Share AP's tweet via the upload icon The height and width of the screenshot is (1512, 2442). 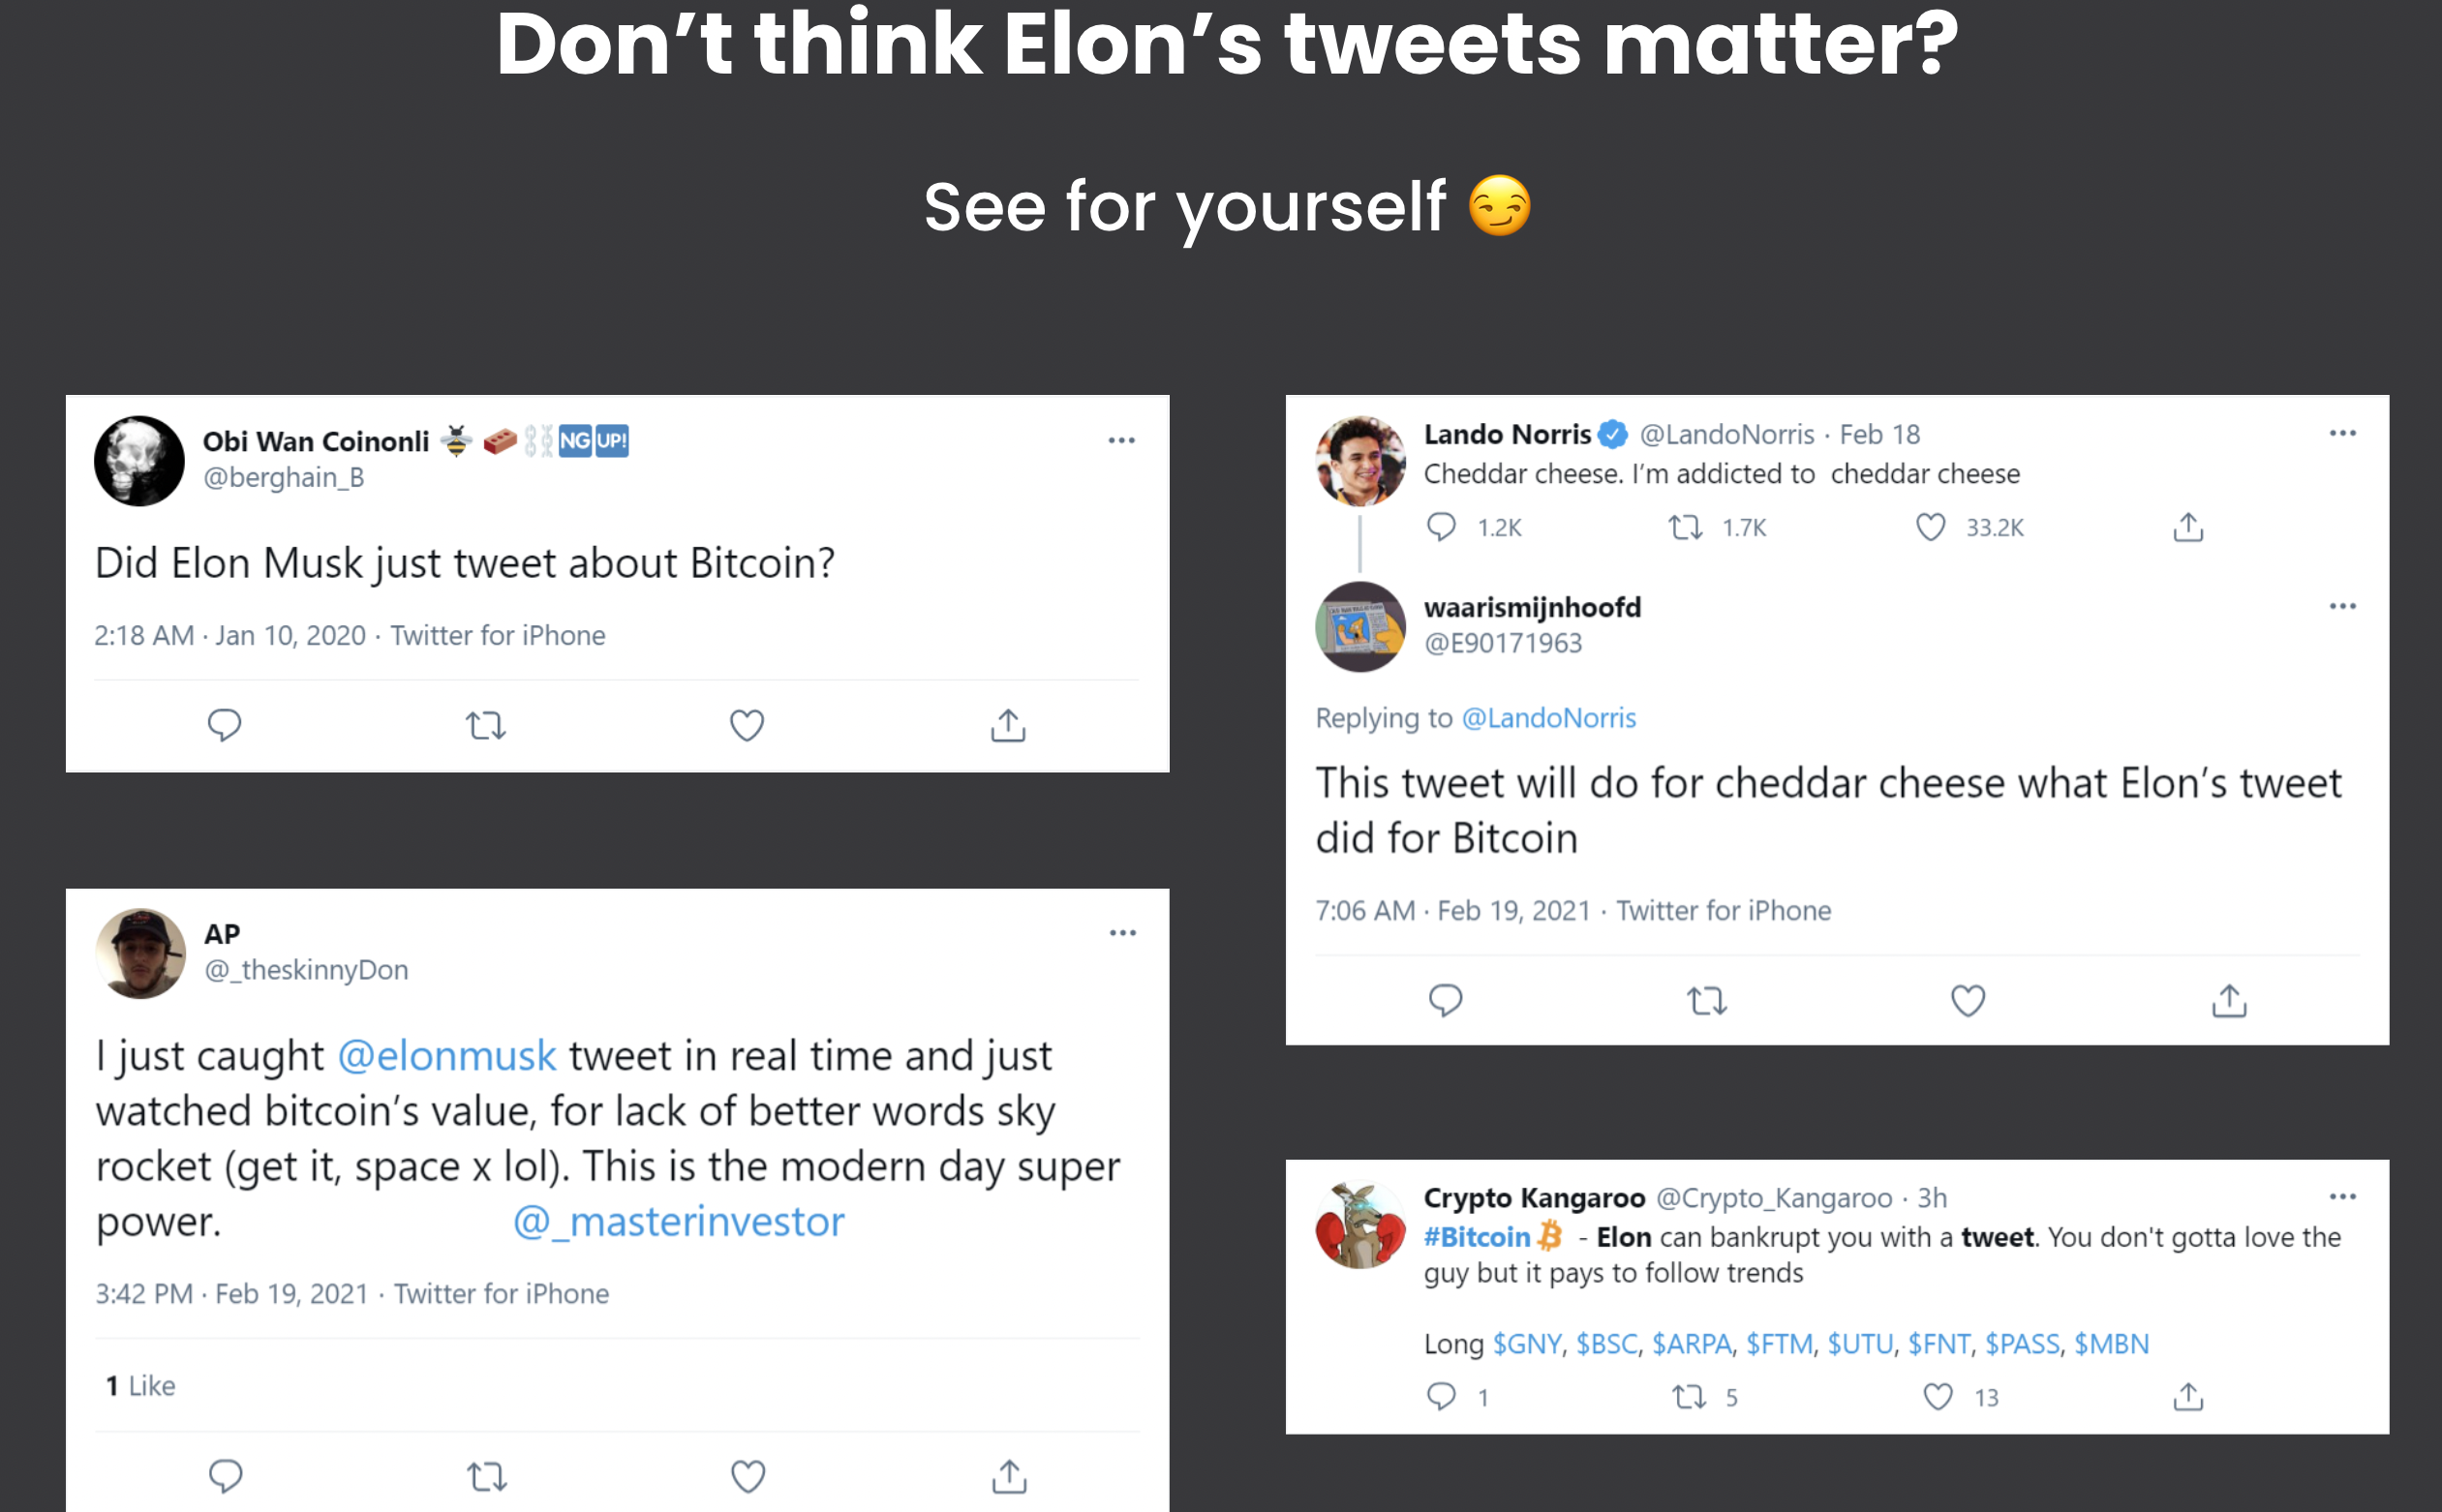(x=1009, y=1475)
